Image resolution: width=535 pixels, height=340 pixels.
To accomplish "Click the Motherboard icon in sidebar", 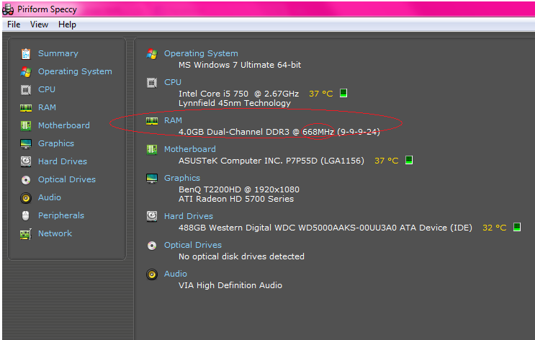I will point(26,125).
